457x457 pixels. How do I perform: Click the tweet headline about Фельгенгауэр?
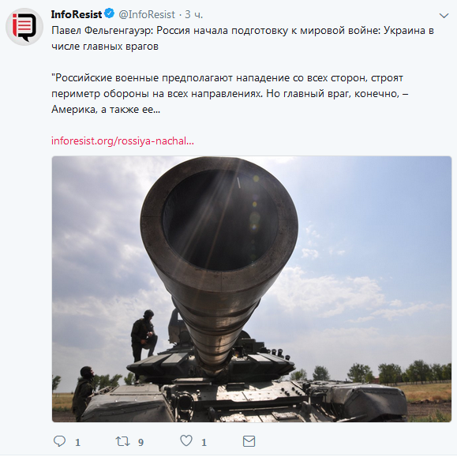click(x=242, y=39)
